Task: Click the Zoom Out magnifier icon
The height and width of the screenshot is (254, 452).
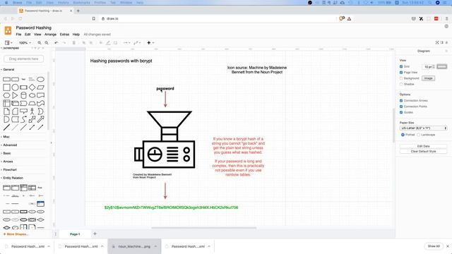Action: 47,42
